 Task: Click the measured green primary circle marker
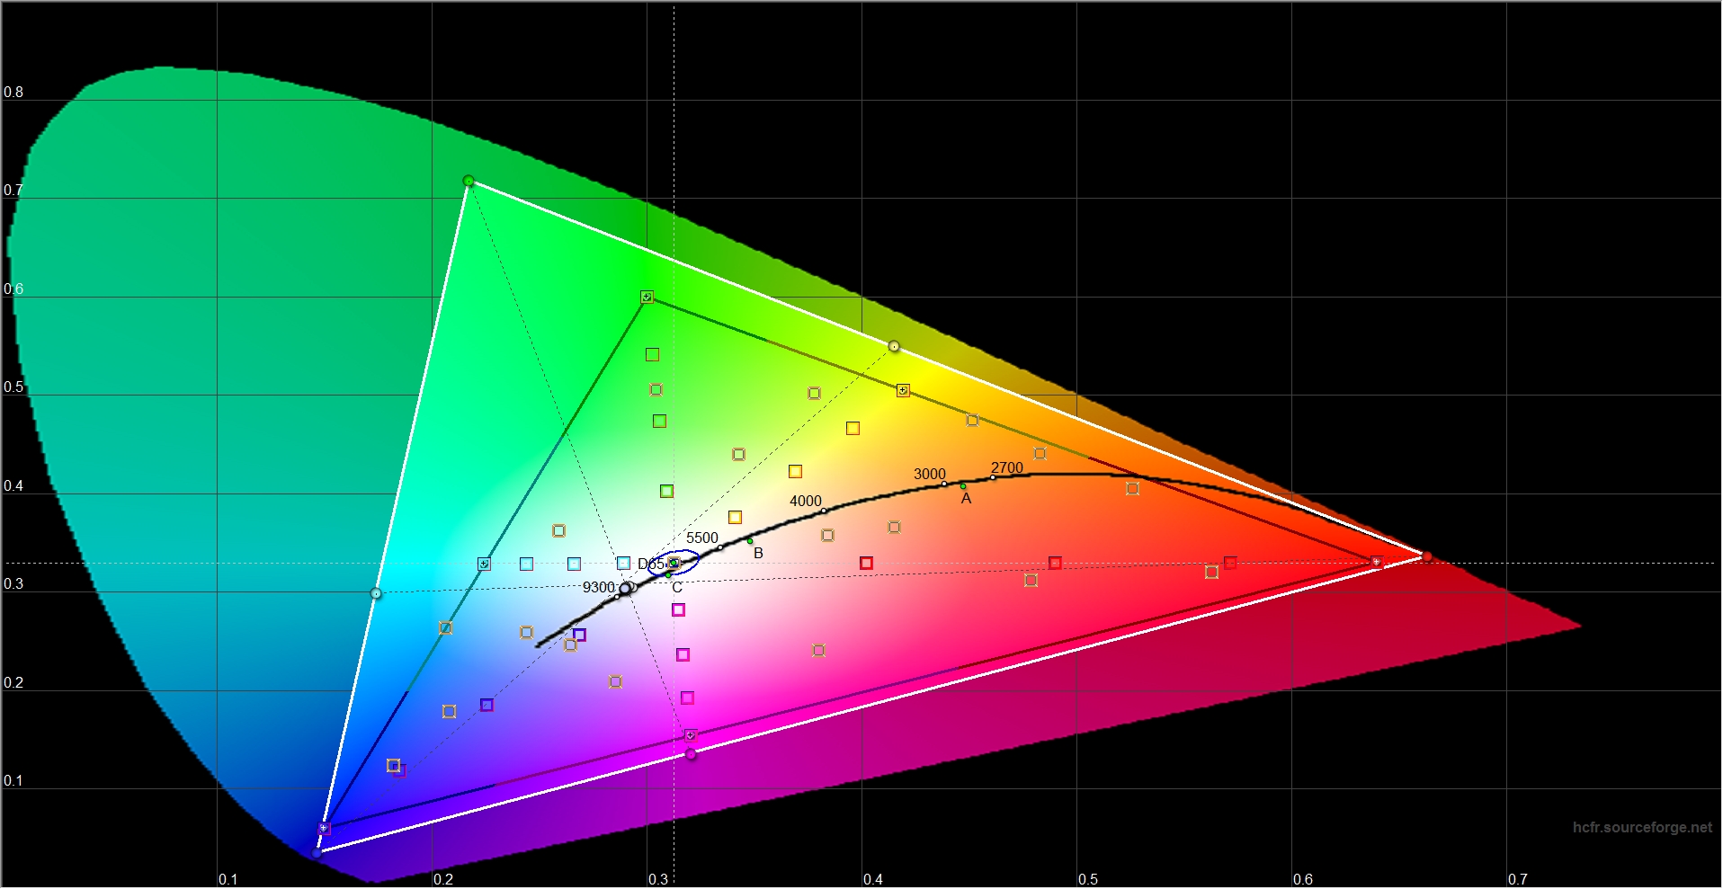tap(469, 182)
